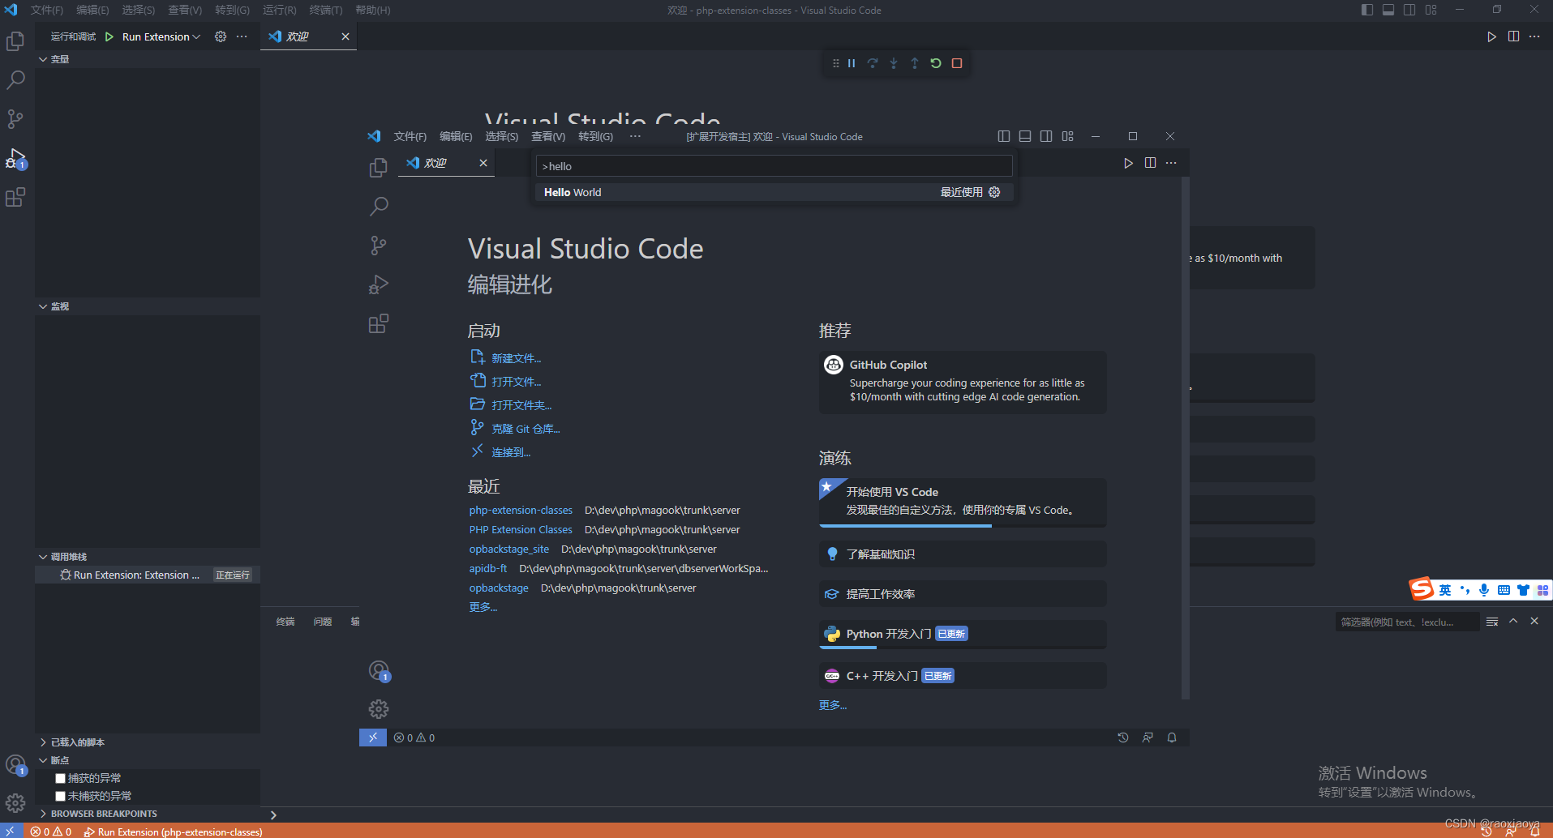Screen dimensions: 1553x838
Task: Open recent php-extension-classes link
Action: pyautogui.click(x=521, y=511)
